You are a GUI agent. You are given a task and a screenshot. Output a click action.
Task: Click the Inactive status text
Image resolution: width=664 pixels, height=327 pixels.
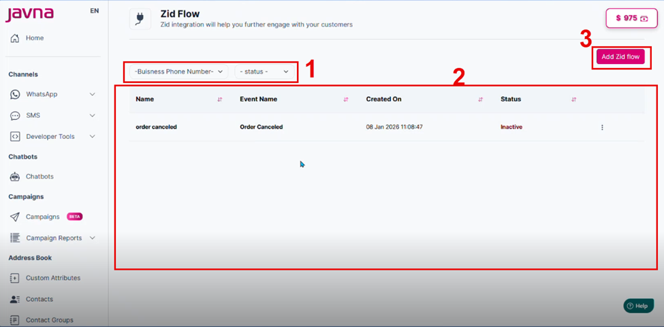click(511, 127)
